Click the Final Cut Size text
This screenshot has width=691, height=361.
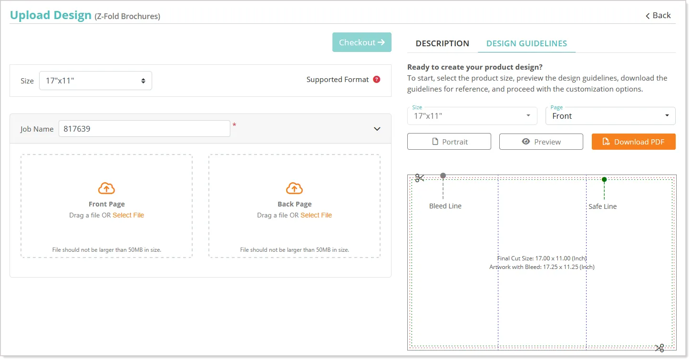tap(542, 258)
